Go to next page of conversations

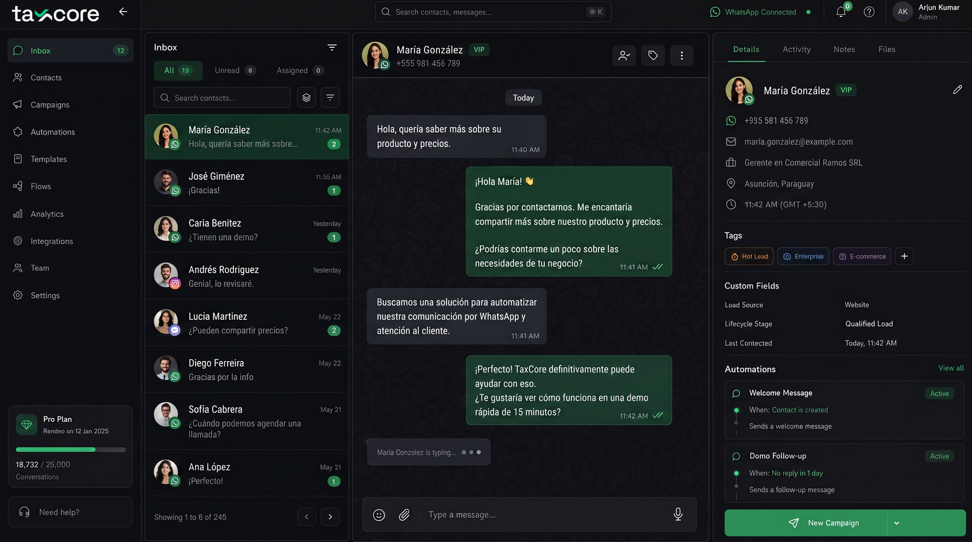click(x=330, y=517)
